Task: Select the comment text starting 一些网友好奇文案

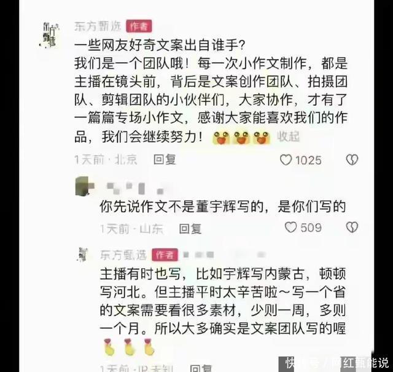Action: pyautogui.click(x=211, y=91)
